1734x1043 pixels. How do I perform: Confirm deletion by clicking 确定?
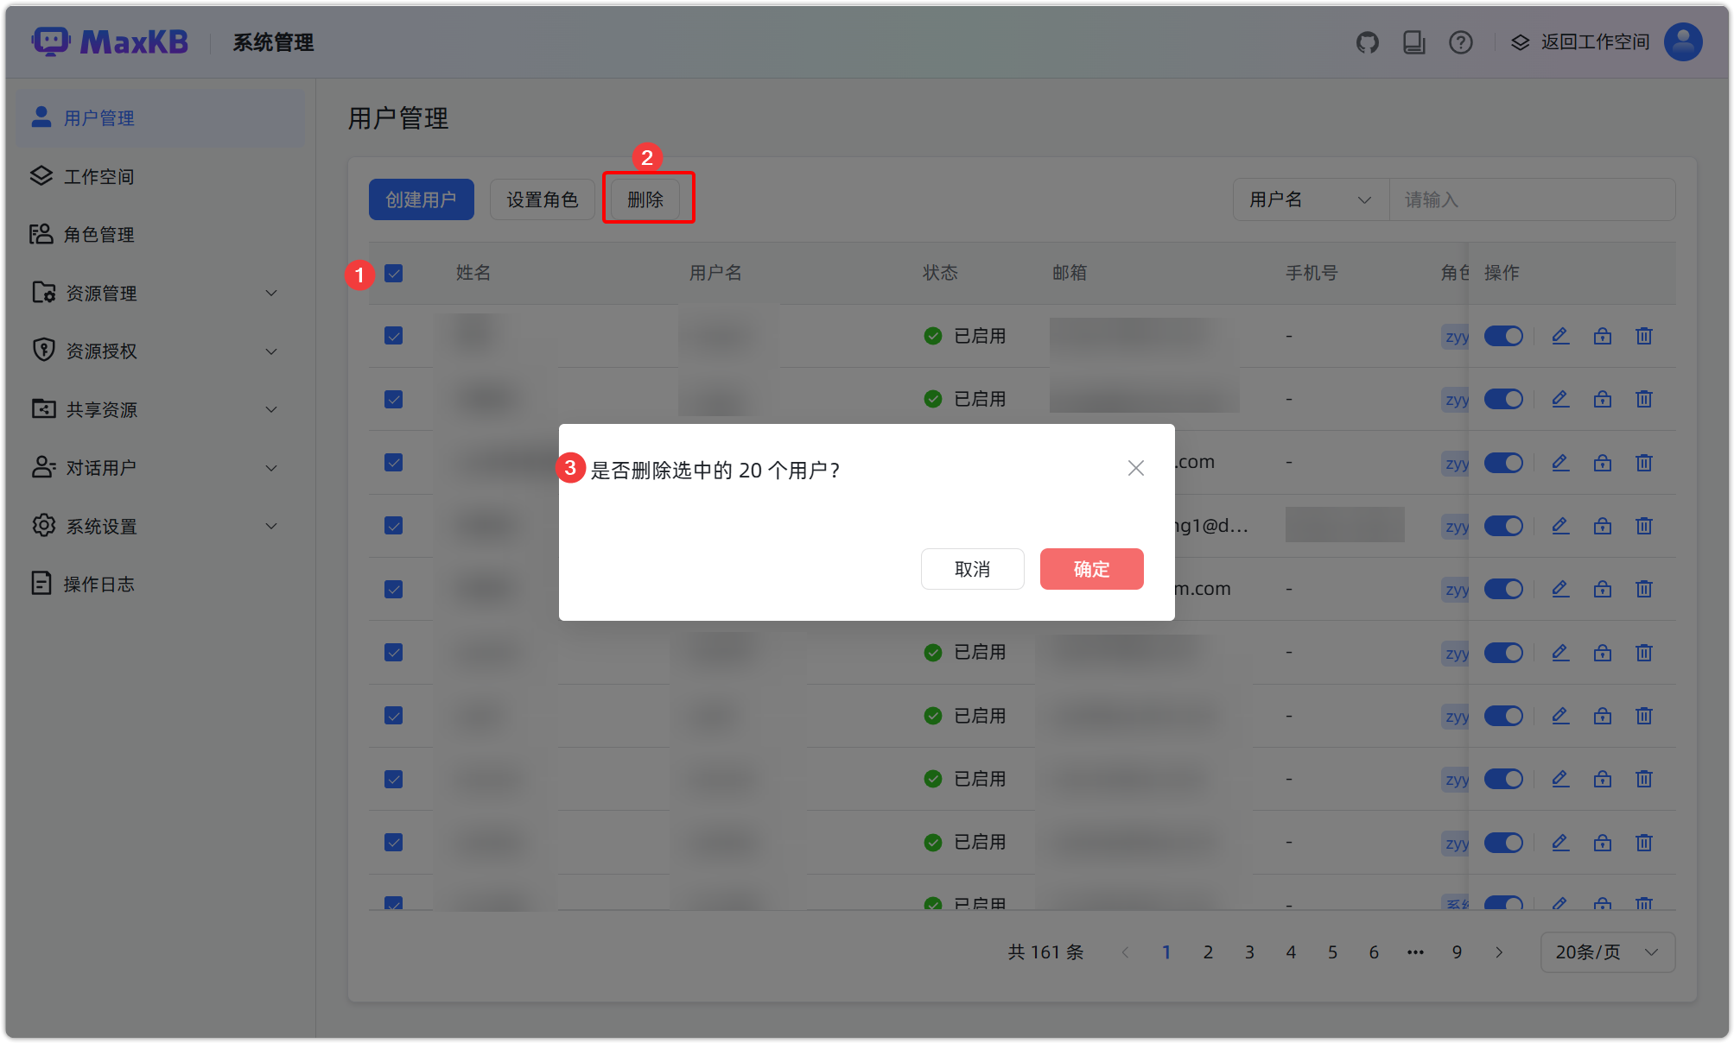coord(1090,569)
